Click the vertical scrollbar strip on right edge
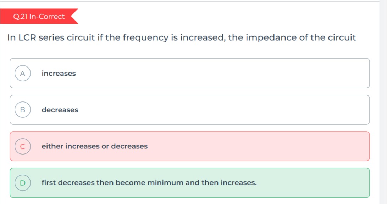This screenshot has height=204, width=387. tap(383, 102)
